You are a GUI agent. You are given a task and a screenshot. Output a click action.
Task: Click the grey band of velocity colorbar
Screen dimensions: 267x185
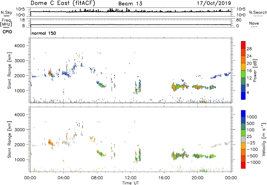243,140
